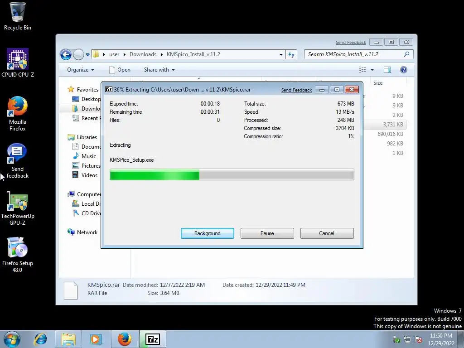This screenshot has height=348, width=464.
Task: Click the taskbar clock showing 11:50 PM
Action: (x=441, y=339)
